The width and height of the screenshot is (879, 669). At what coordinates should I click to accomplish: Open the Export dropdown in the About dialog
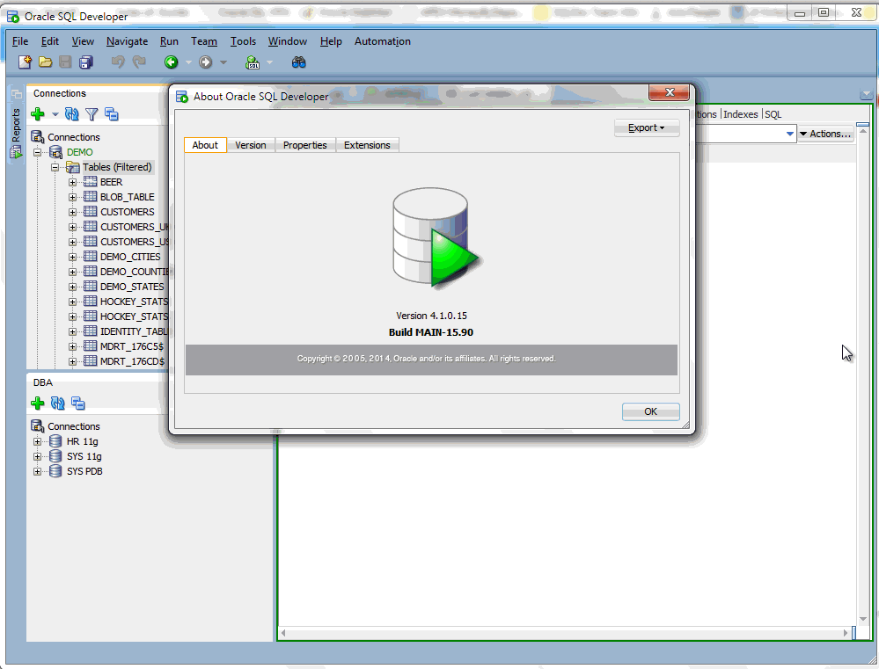646,127
